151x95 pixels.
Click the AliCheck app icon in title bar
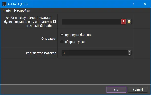[4, 4]
